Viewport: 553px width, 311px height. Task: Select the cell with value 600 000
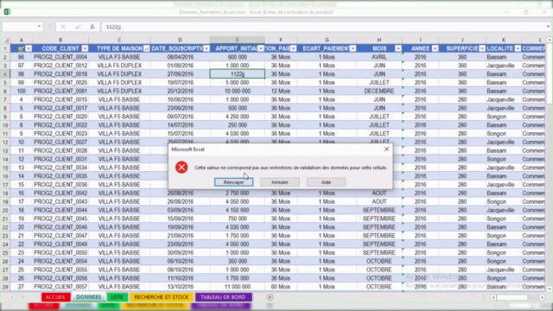click(238, 57)
